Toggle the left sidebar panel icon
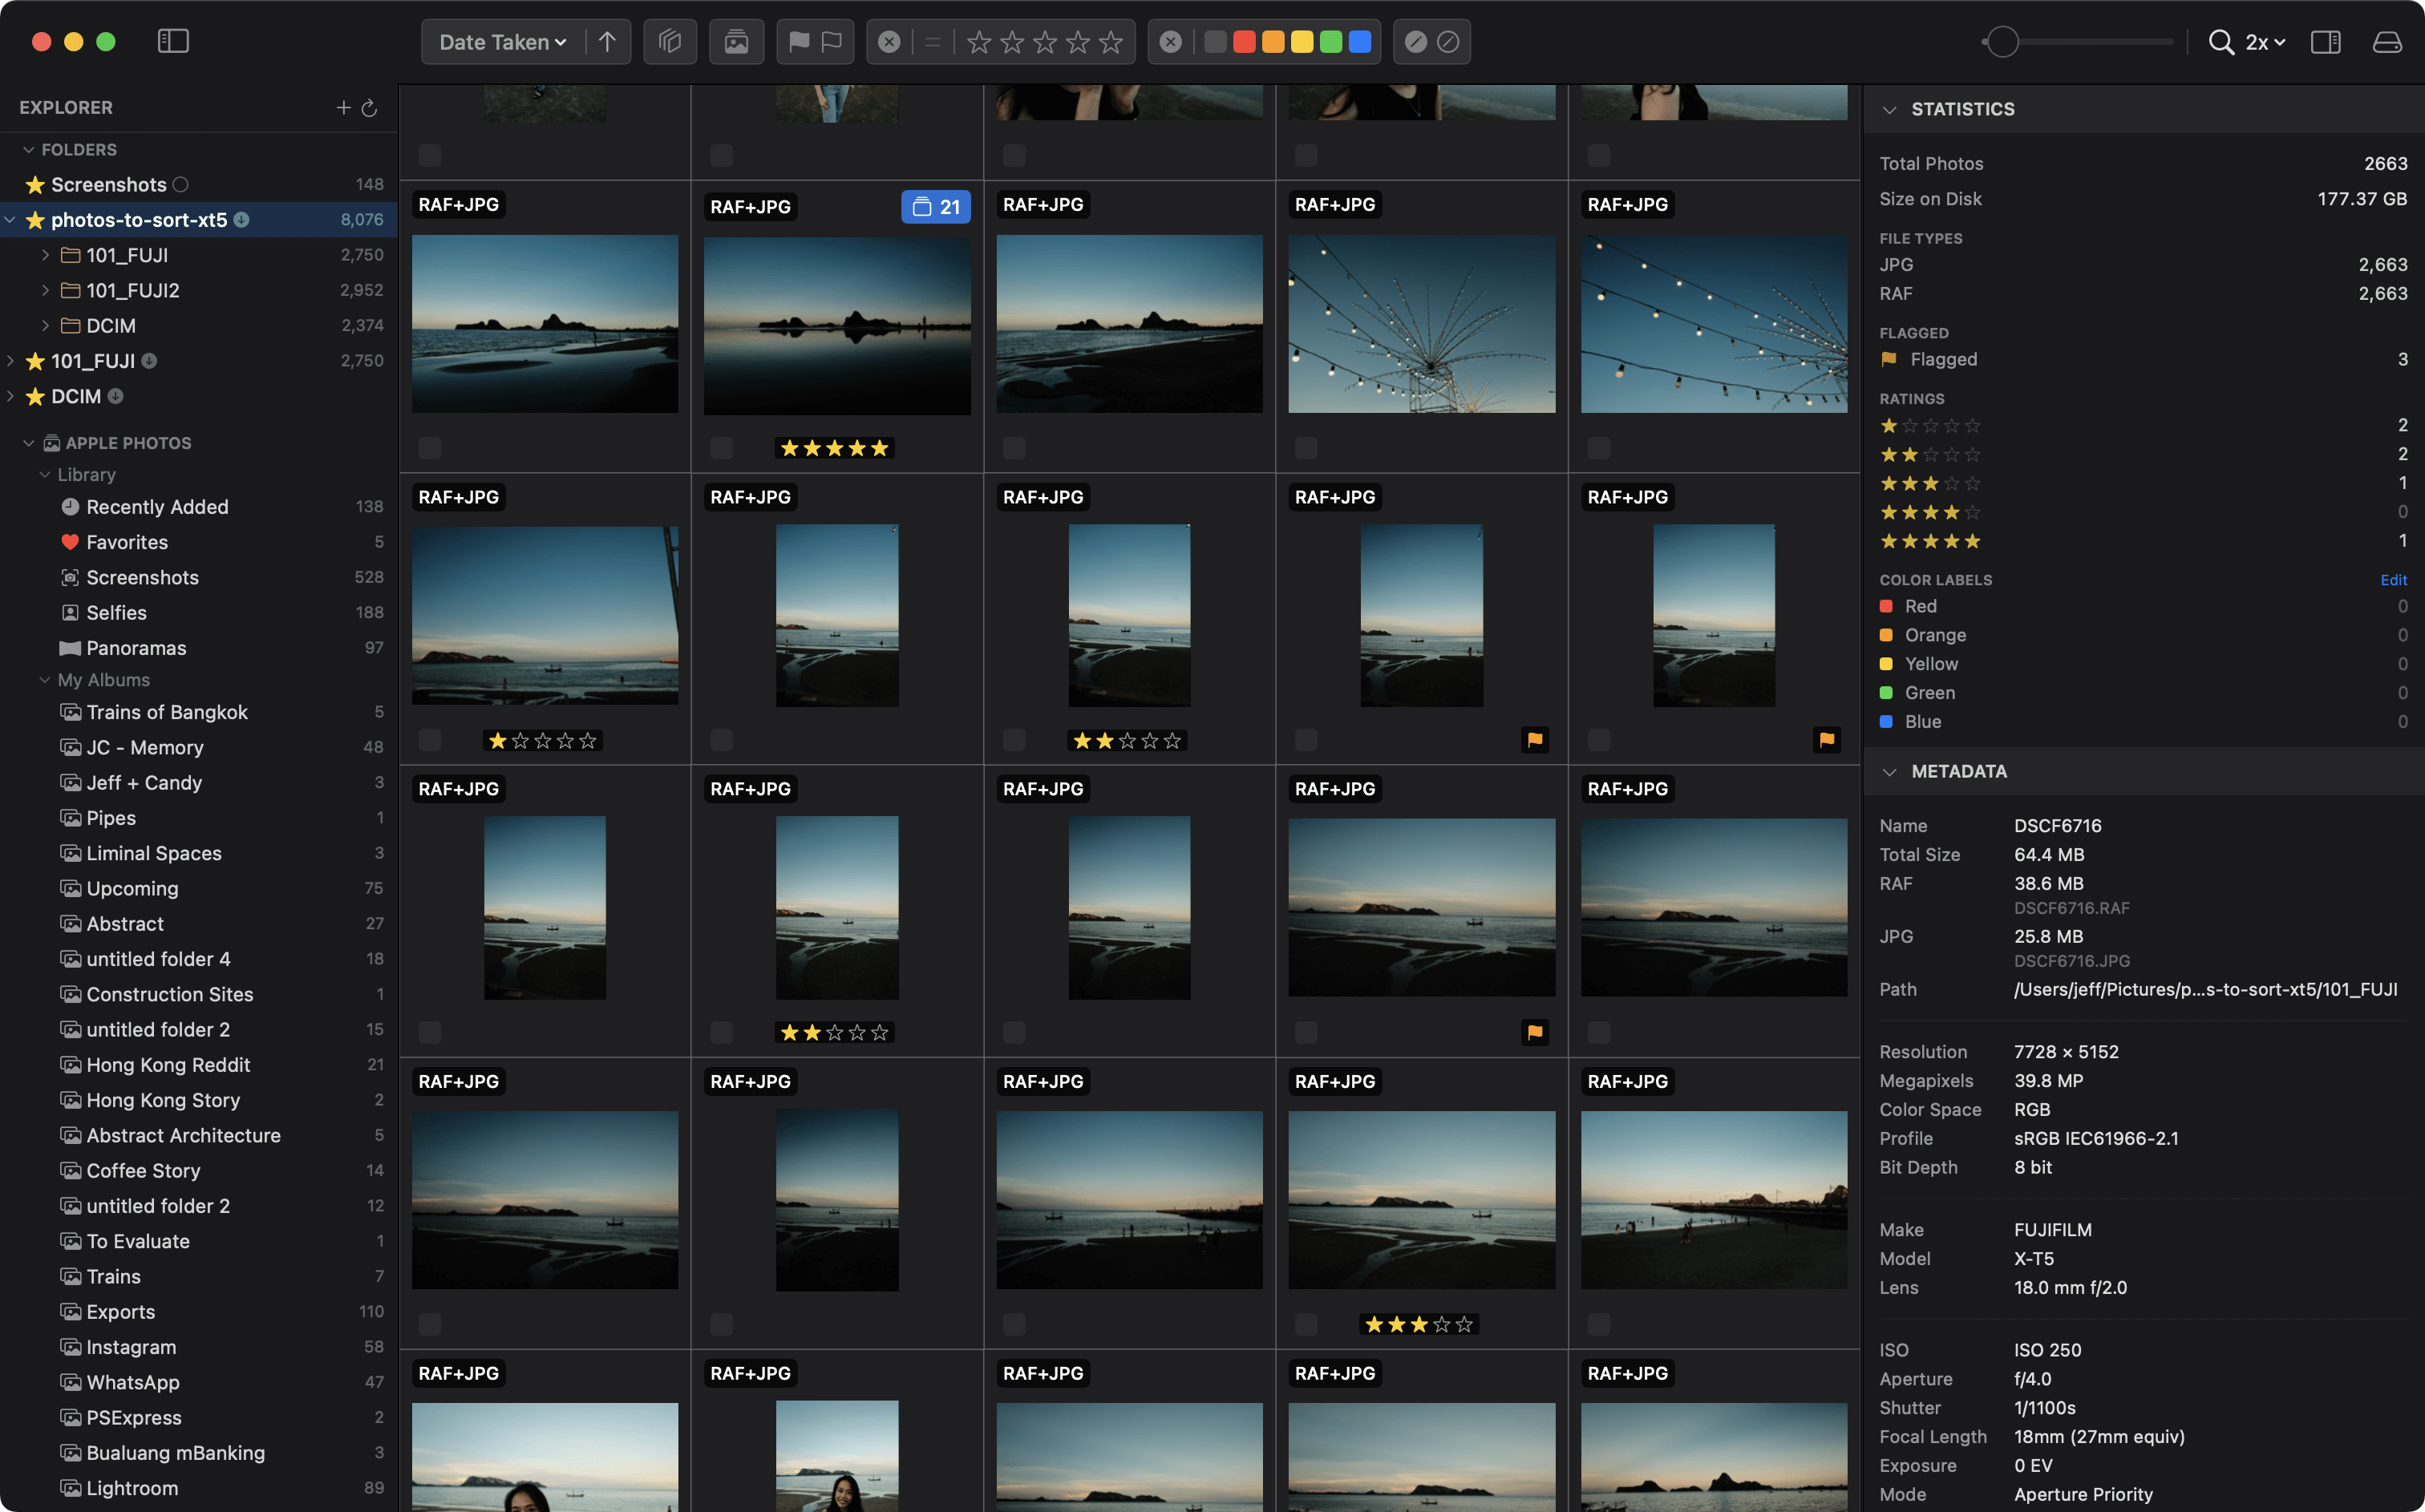This screenshot has height=1512, width=2425. (x=173, y=41)
